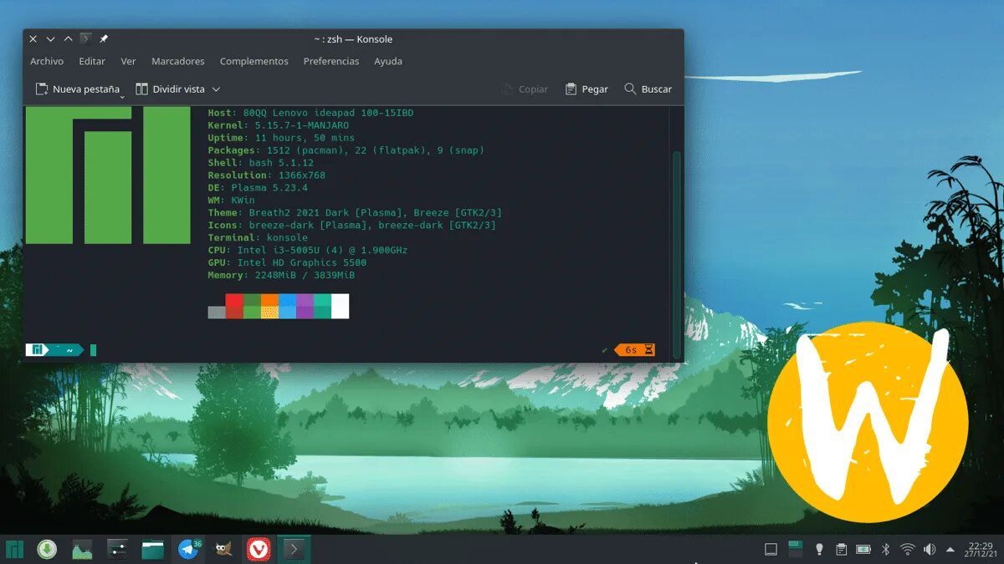Open the file manager folder icon
The image size is (1004, 564).
[152, 549]
